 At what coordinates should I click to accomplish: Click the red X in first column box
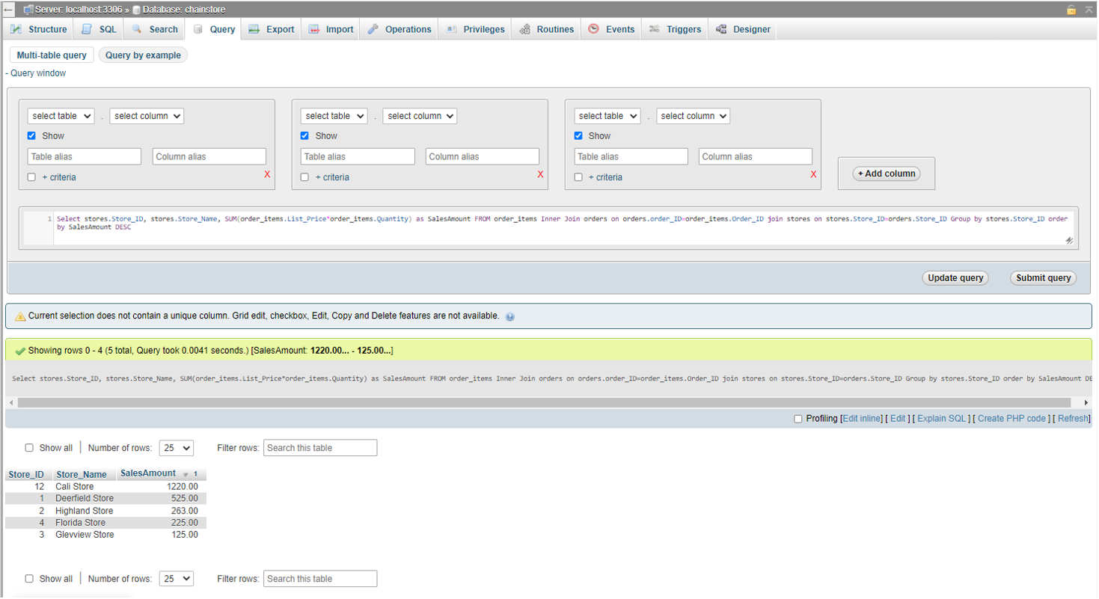[267, 174]
